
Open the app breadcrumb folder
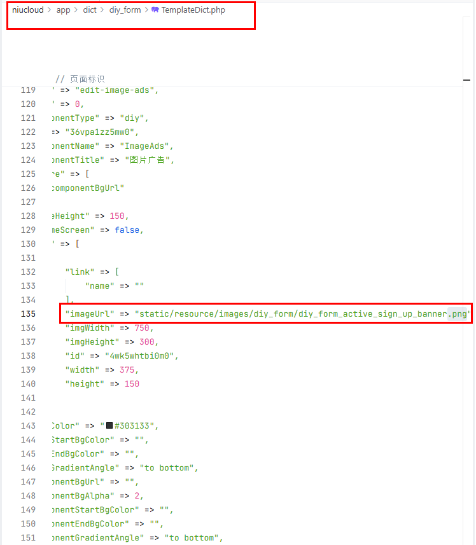pos(63,10)
